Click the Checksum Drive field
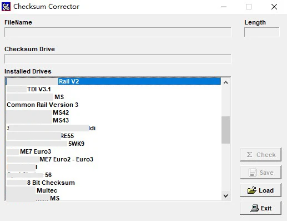 [118, 59]
